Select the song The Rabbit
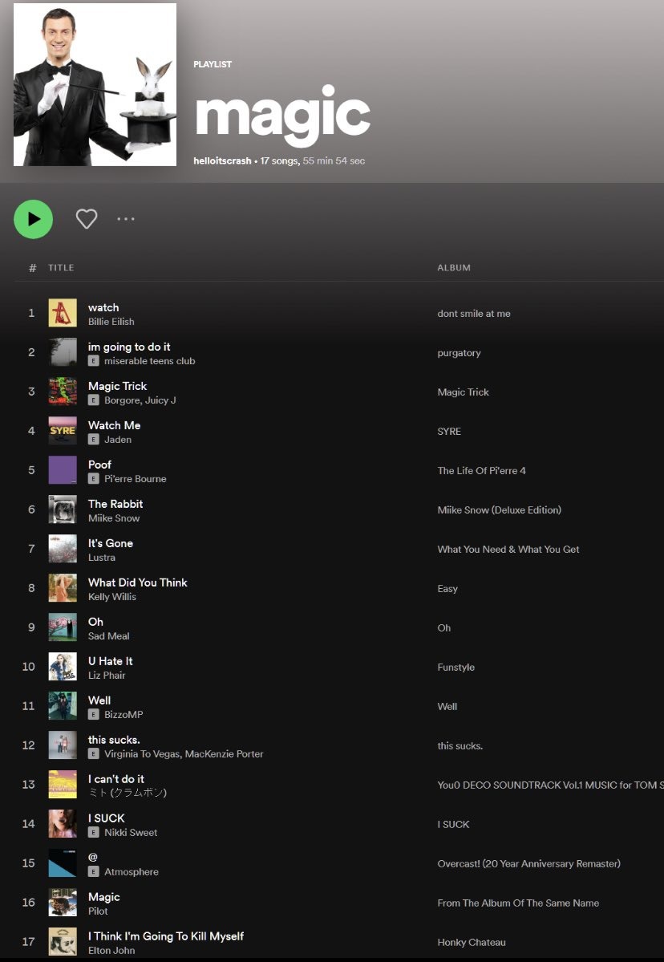Viewport: 664px width, 962px height. pos(115,504)
